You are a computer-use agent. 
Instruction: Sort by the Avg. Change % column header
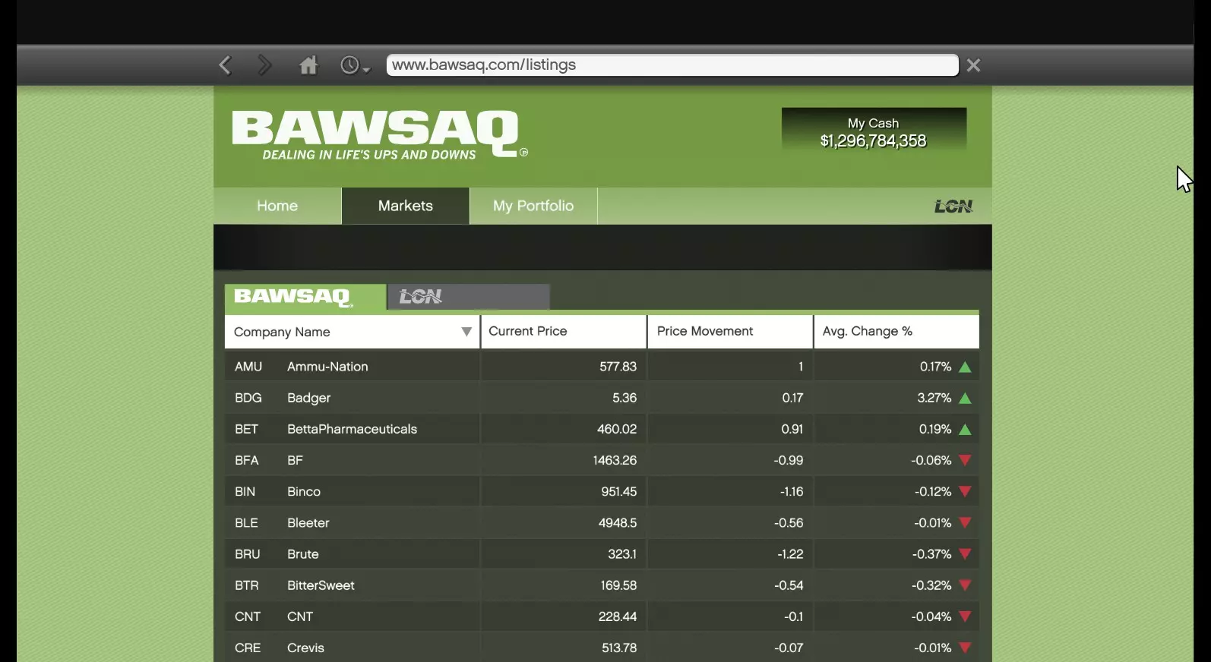[x=896, y=332]
